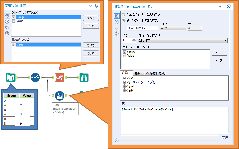Uncheck Group in Multi-Row Formula grouping list
239x149 pixels.
[x=124, y=52]
